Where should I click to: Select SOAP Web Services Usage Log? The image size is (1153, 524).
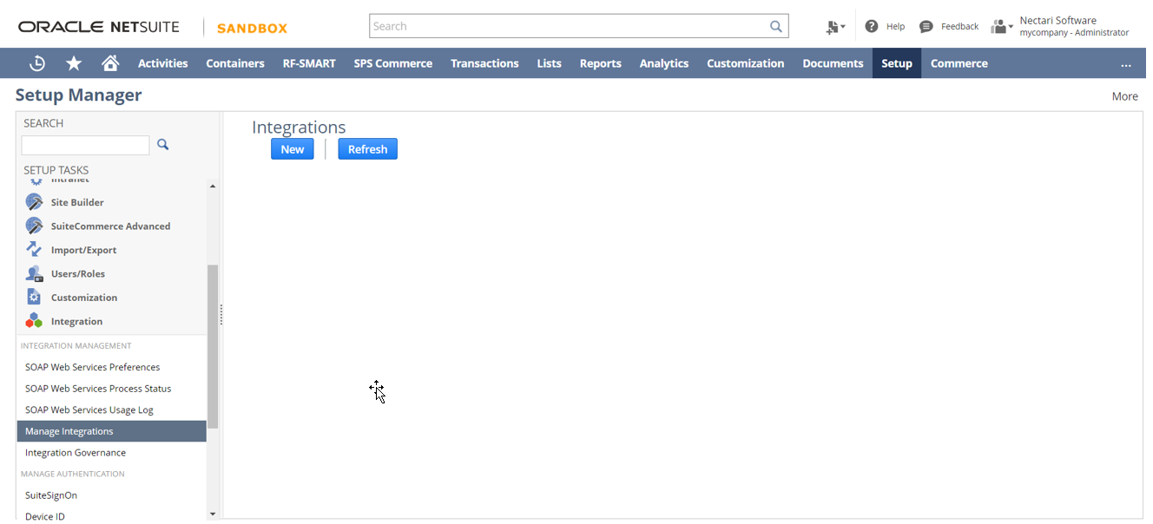89,409
